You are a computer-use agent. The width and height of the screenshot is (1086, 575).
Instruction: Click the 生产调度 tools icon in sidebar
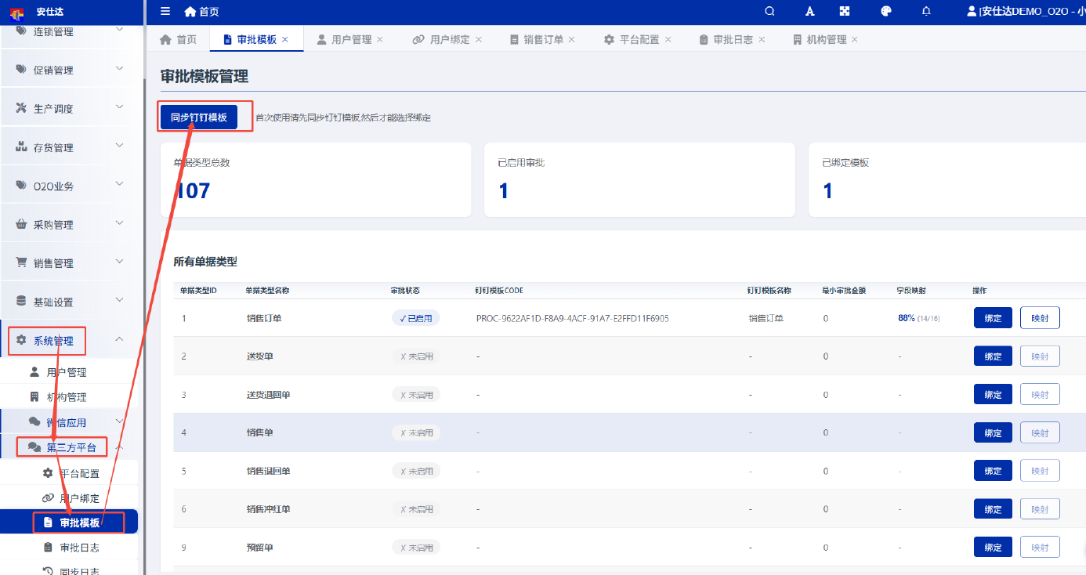pyautogui.click(x=21, y=108)
